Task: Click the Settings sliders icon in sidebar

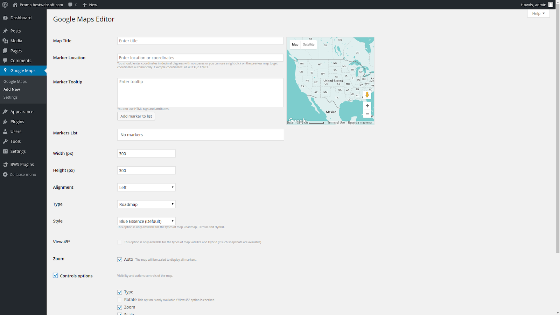Action: click(x=5, y=151)
